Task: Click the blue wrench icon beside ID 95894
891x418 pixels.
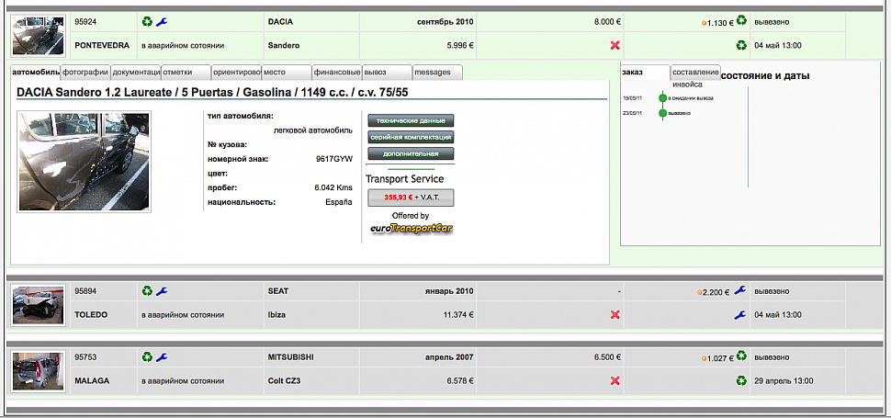Action: tap(162, 291)
